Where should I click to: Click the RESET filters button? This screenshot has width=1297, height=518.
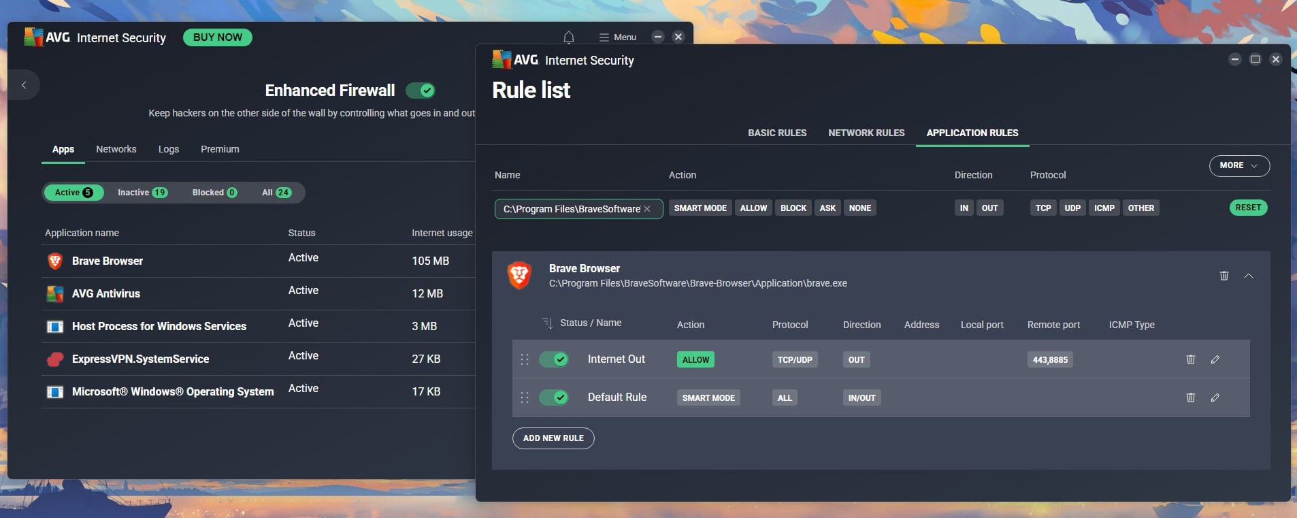tap(1249, 208)
